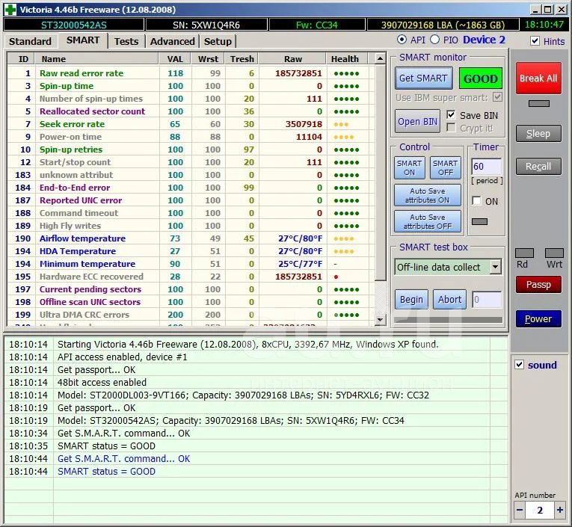This screenshot has width=572, height=527.
Task: Click the Wrt indicator lamp
Action: [554, 253]
